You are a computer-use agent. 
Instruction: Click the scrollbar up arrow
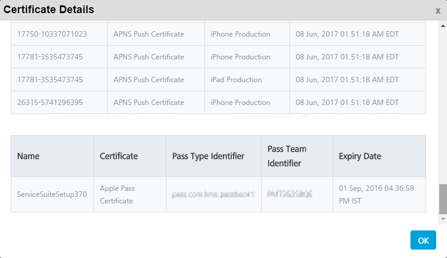coord(443,26)
